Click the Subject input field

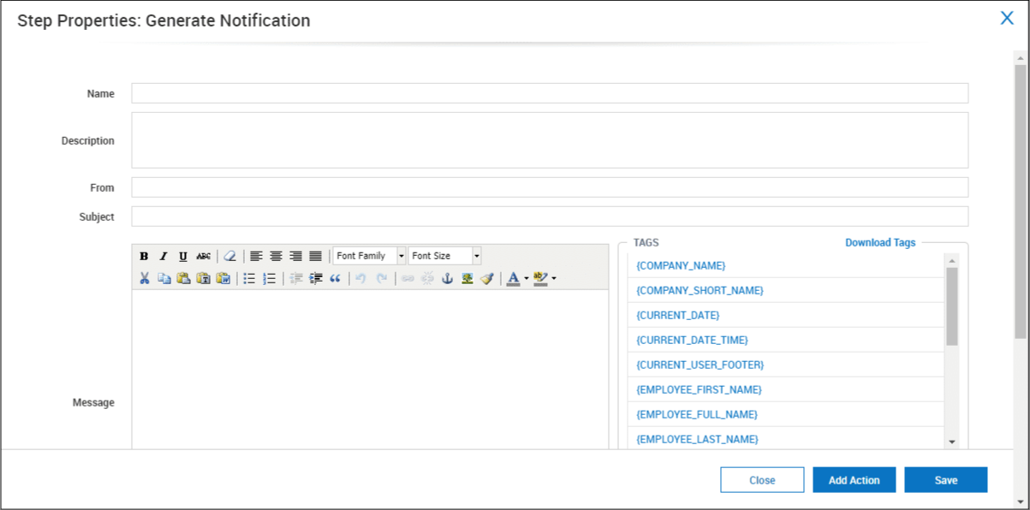tap(550, 216)
